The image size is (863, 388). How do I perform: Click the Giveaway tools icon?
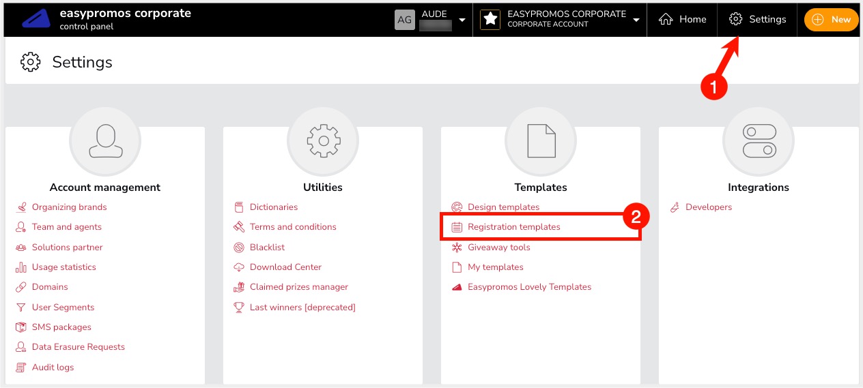click(x=457, y=248)
